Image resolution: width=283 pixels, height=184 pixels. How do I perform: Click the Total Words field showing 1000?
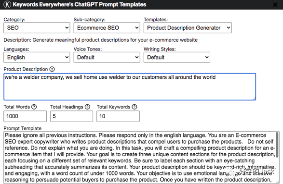(x=25, y=116)
